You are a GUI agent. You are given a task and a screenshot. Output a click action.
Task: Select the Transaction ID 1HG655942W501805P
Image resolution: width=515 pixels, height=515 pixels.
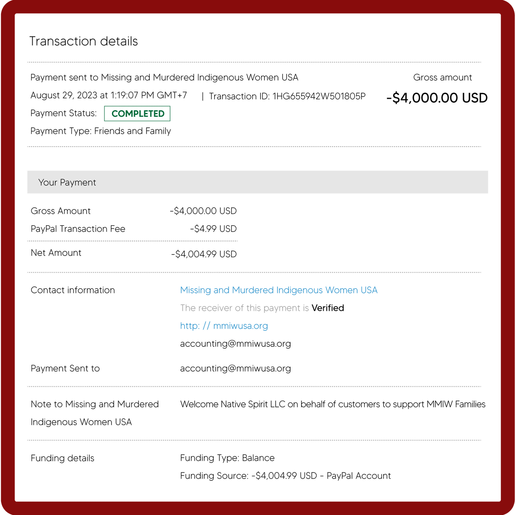click(x=319, y=96)
